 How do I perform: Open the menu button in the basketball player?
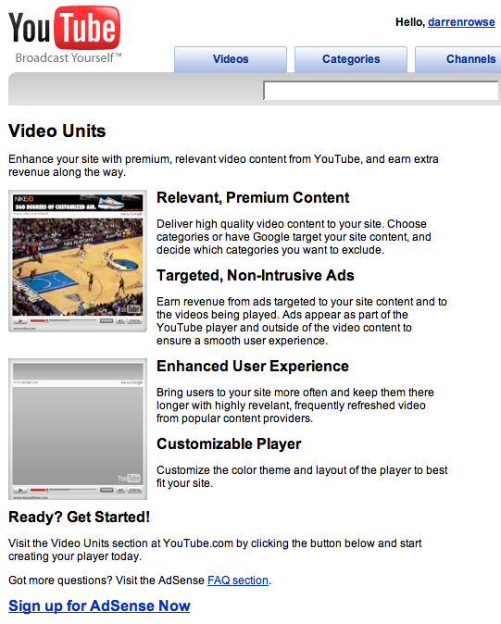click(x=134, y=320)
